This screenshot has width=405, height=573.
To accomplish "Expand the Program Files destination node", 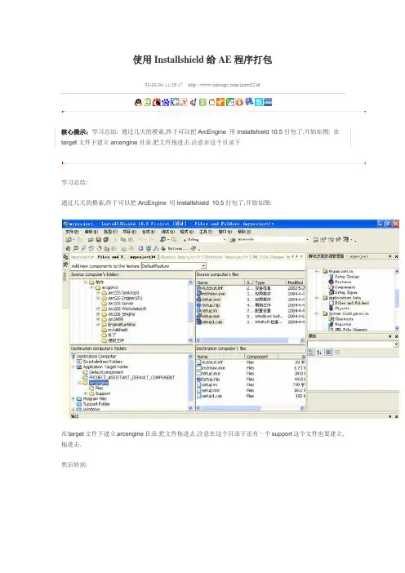I will tap(73, 399).
